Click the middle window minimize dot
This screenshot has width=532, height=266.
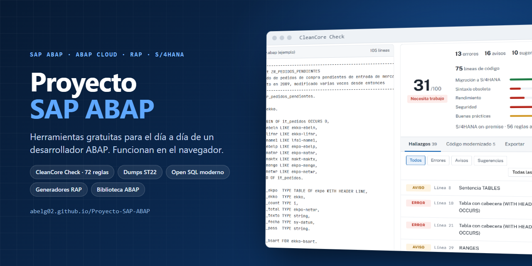click(282, 38)
